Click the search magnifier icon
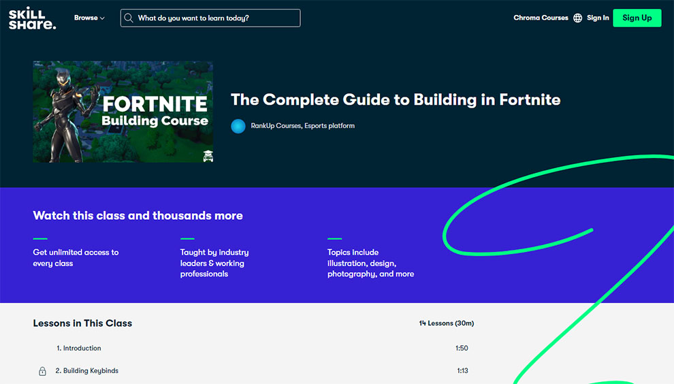Viewport: 674px width, 384px height. click(x=129, y=18)
